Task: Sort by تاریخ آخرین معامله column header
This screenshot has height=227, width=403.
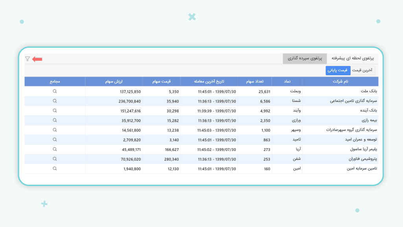Action: 209,81
